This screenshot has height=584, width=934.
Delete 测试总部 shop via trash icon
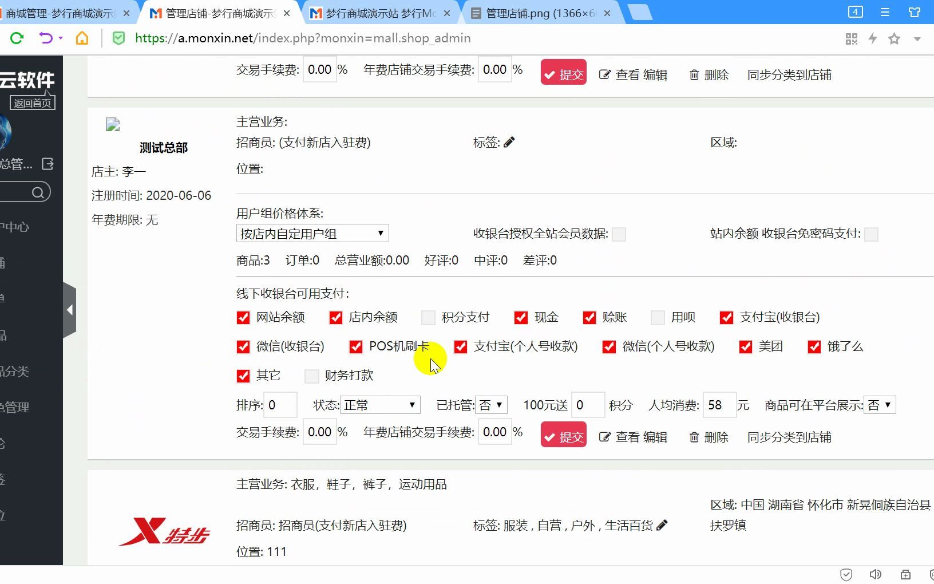point(694,437)
